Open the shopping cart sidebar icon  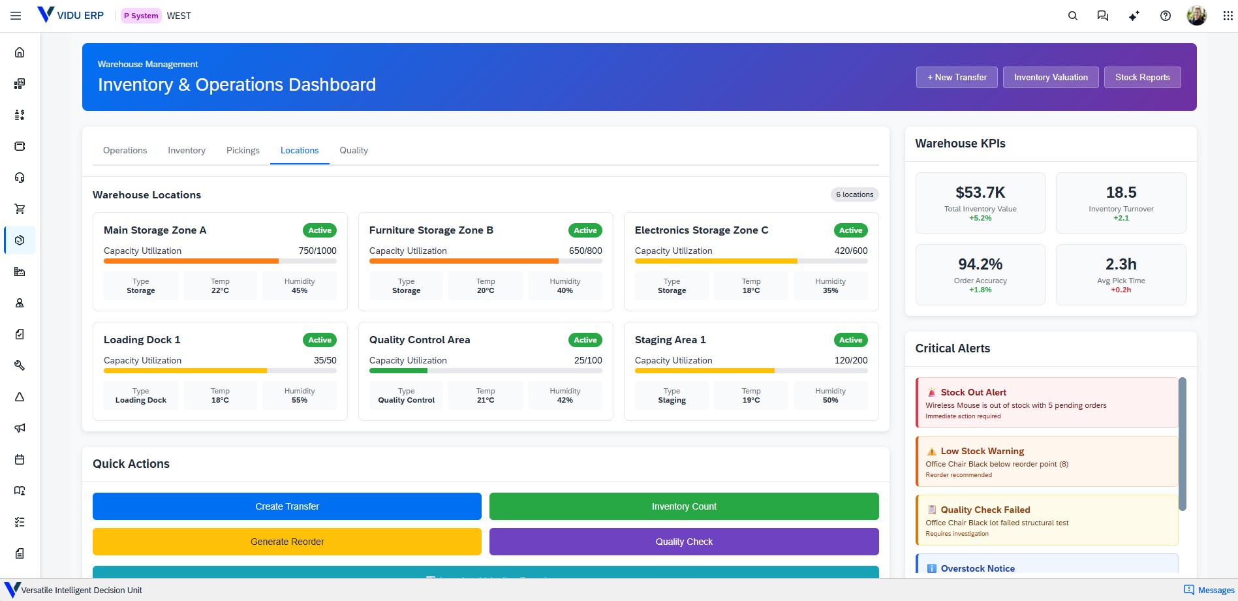click(20, 209)
